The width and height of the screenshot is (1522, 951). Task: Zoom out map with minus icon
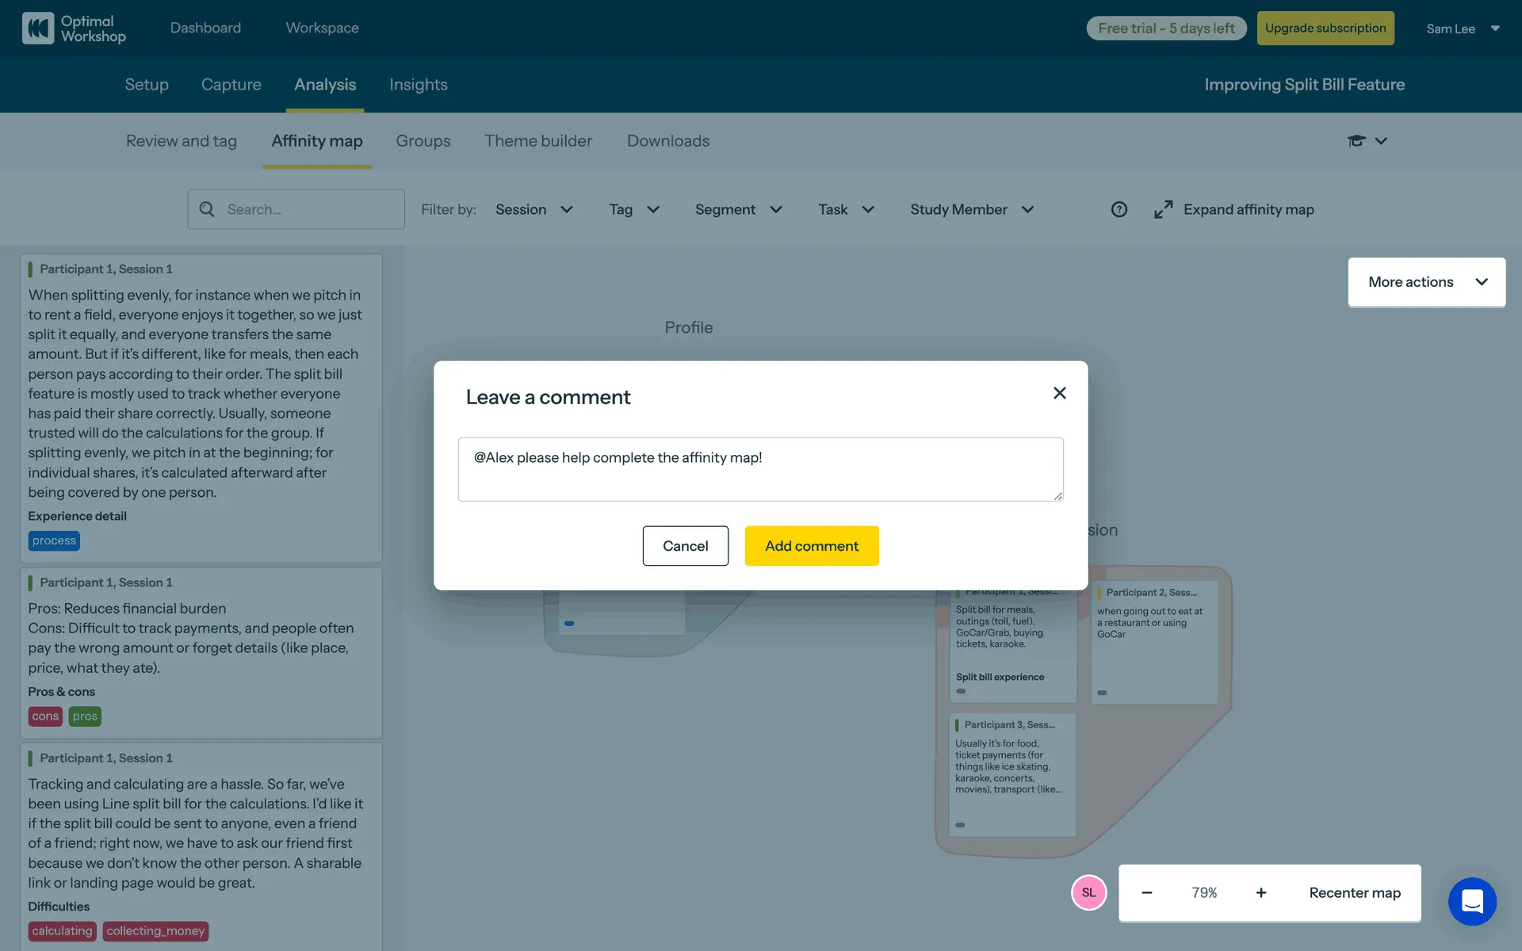[x=1146, y=892]
